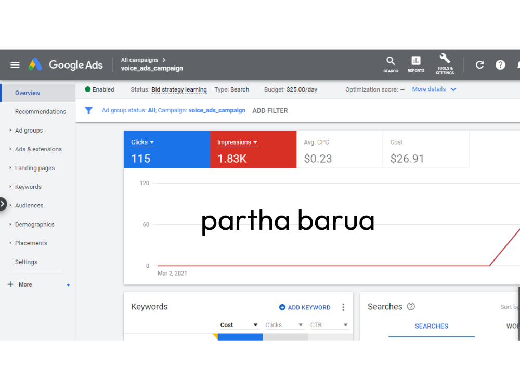This screenshot has height=390, width=520.
Task: Click ADD FILTER
Action: 270,110
